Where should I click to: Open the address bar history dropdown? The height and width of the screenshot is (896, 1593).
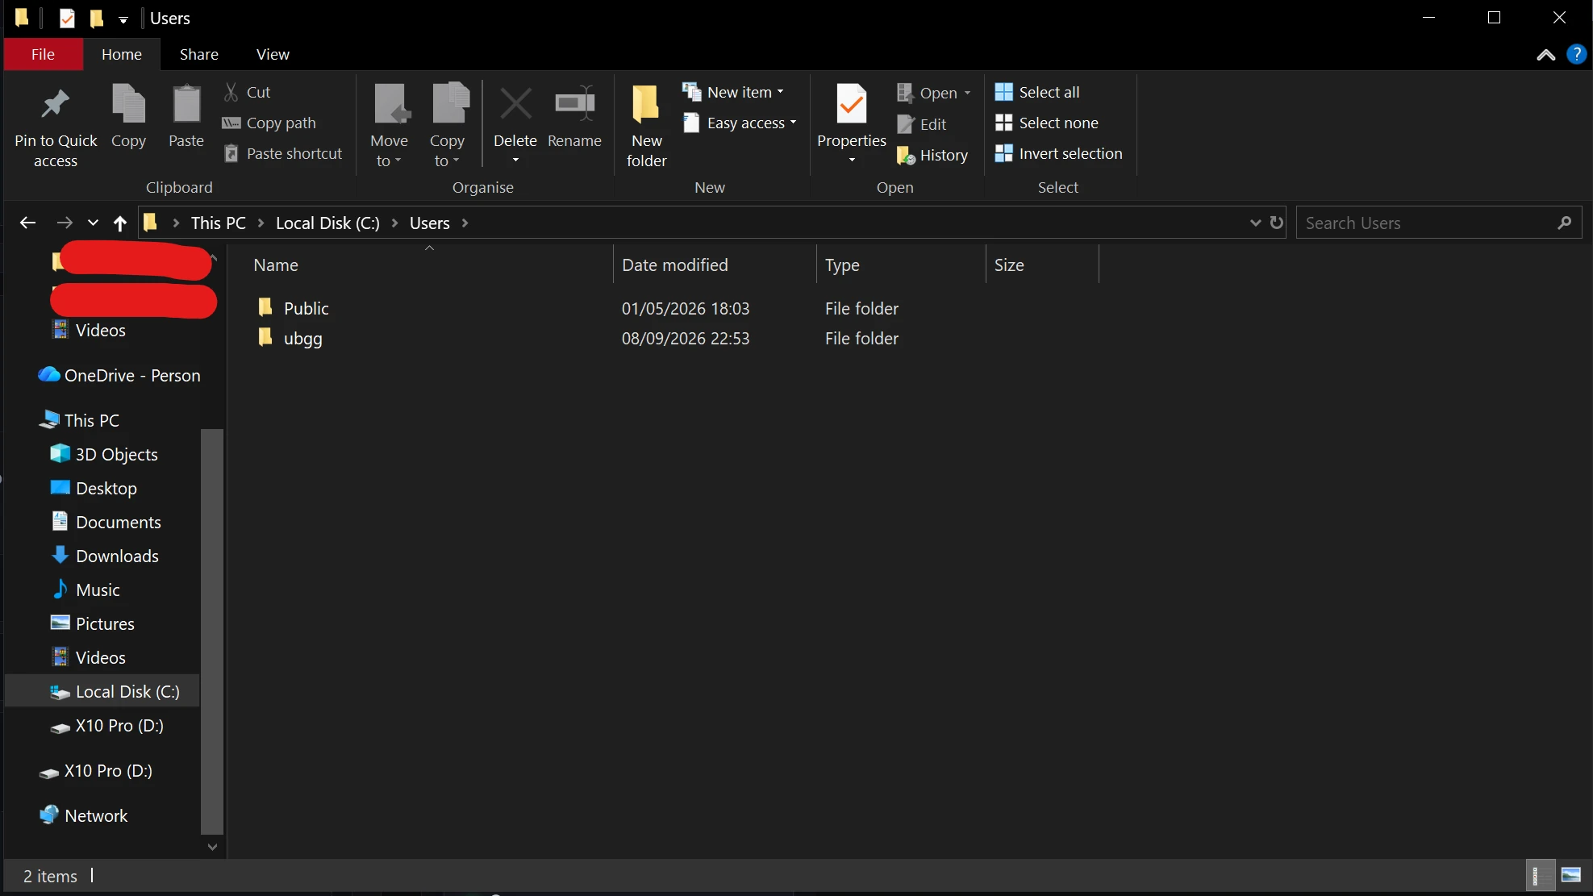coord(1255,223)
